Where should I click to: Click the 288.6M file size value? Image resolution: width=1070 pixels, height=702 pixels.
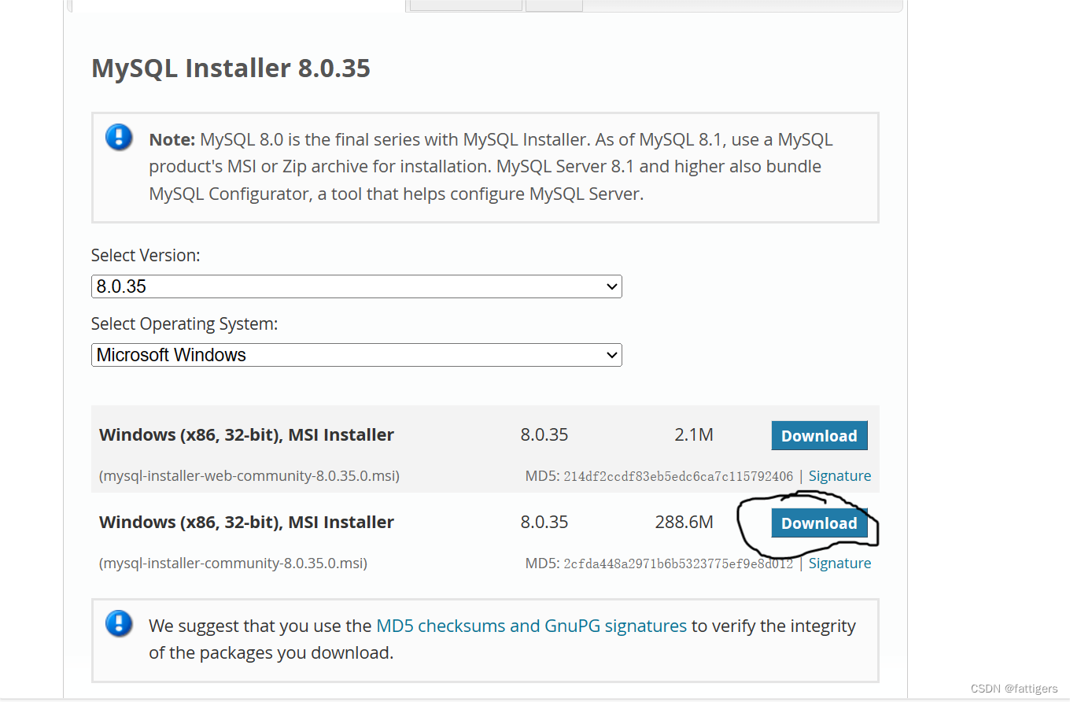tap(684, 522)
